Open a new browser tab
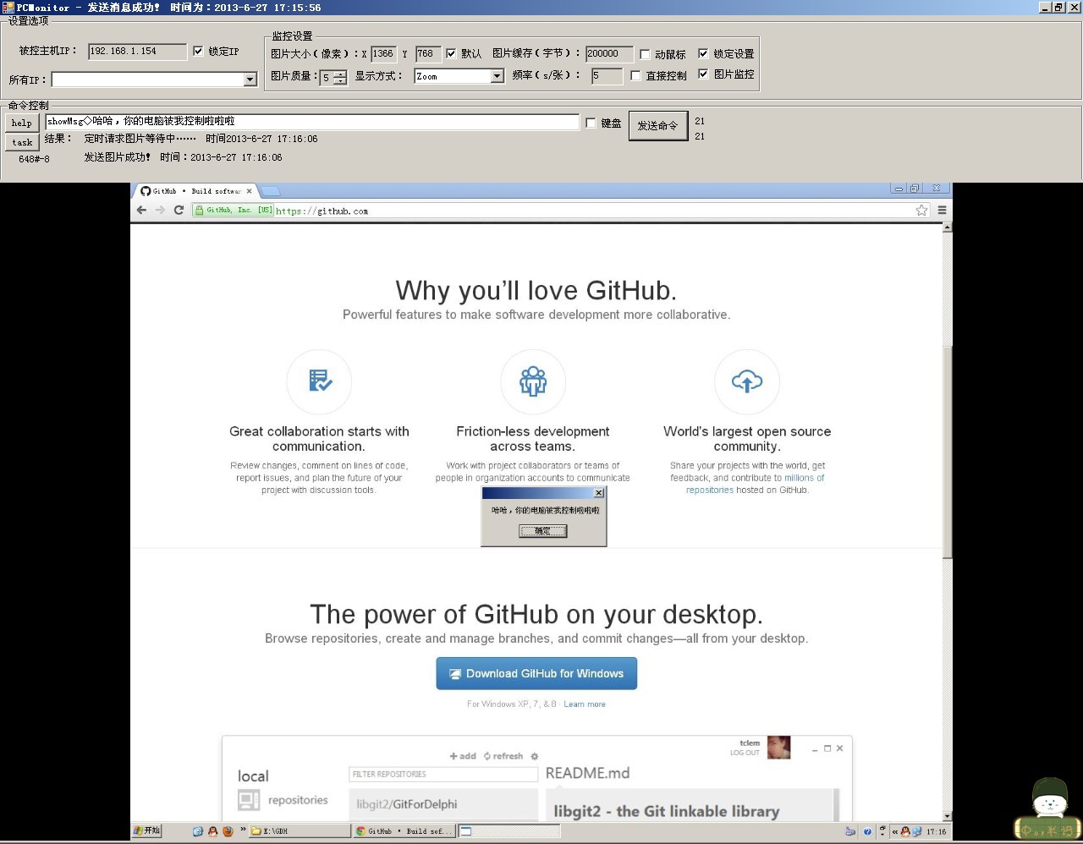1083x844 pixels. pos(270,191)
